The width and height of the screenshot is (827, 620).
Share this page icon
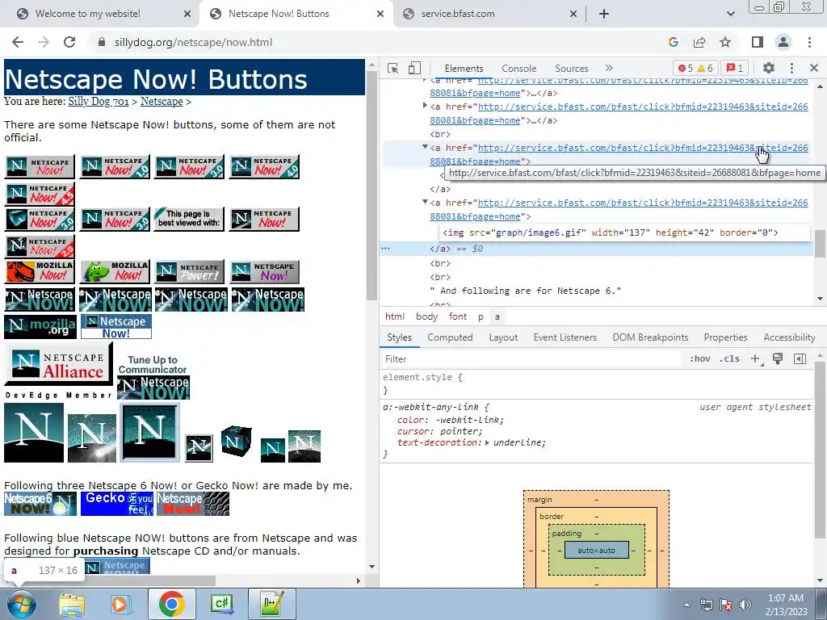point(699,42)
